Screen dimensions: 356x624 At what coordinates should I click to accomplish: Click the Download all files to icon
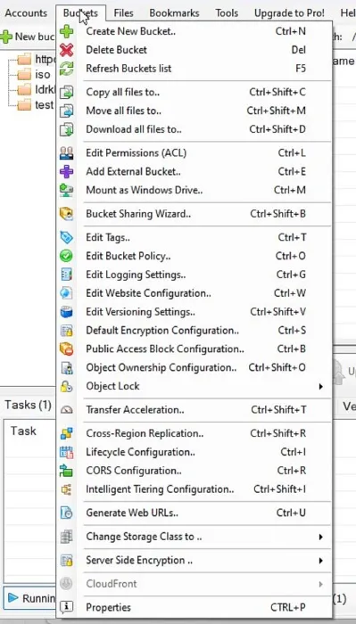(x=67, y=129)
